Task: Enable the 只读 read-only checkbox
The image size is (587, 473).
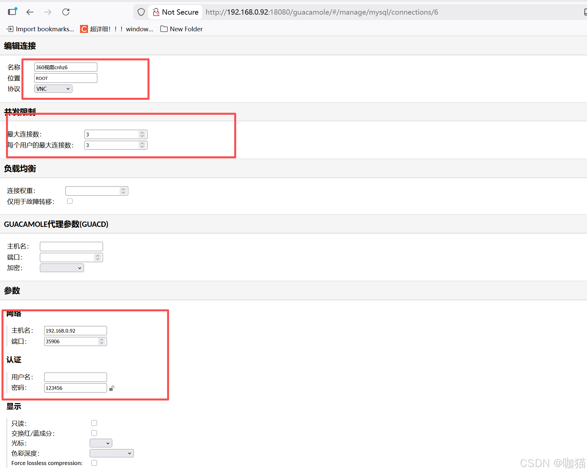Action: (x=94, y=423)
